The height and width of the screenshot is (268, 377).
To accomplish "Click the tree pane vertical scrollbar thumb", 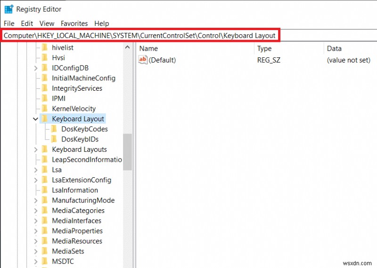I will 127,152.
